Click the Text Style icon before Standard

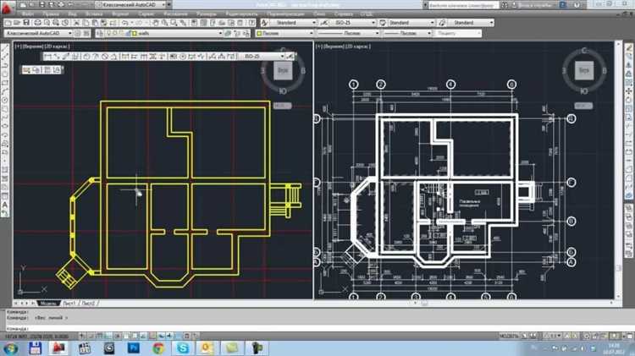tap(264, 23)
